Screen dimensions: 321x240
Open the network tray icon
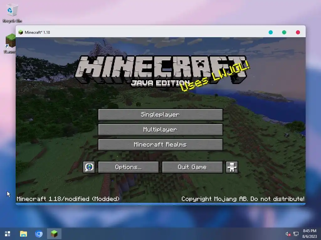click(x=296, y=234)
